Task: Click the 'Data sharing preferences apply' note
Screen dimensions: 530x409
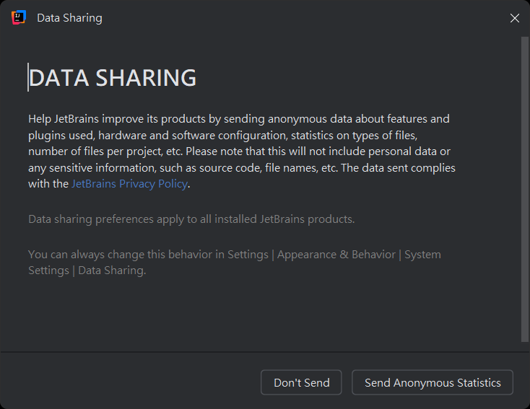Action: [191, 219]
